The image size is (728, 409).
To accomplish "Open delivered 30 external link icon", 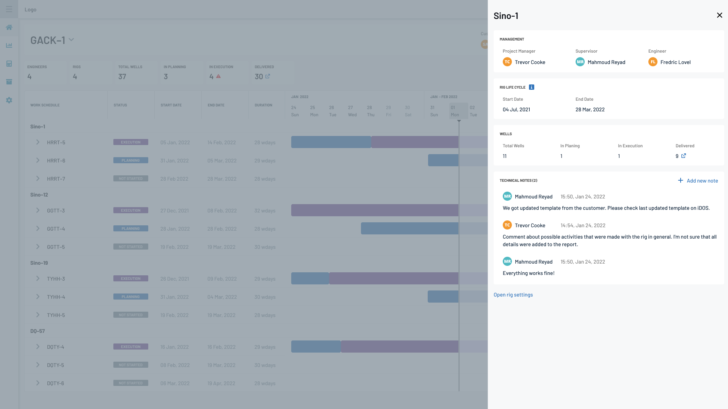I will [268, 76].
